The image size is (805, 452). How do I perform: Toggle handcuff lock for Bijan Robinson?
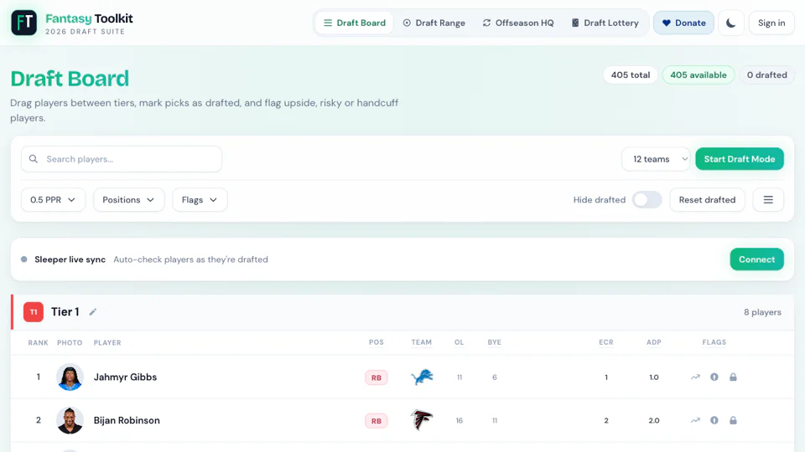[733, 420]
